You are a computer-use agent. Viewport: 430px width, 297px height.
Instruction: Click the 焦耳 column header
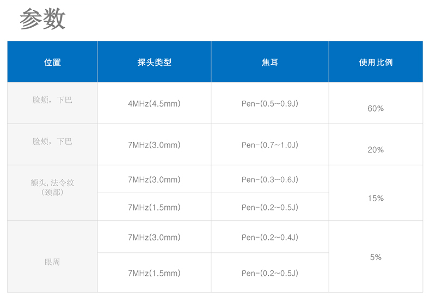pyautogui.click(x=270, y=62)
